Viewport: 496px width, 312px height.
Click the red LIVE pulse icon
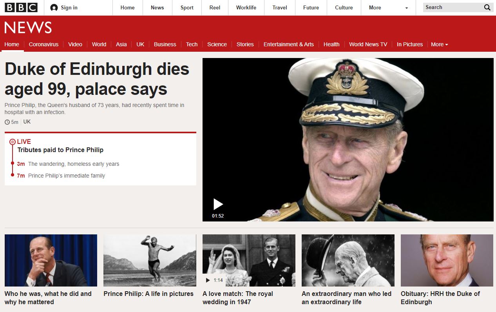coord(13,142)
